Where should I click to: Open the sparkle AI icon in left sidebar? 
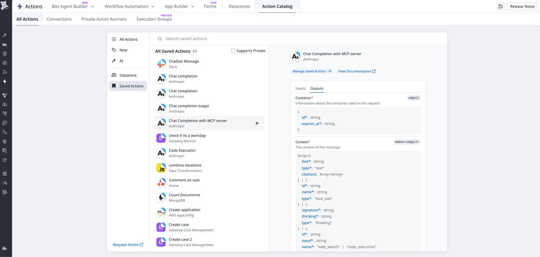(5, 35)
